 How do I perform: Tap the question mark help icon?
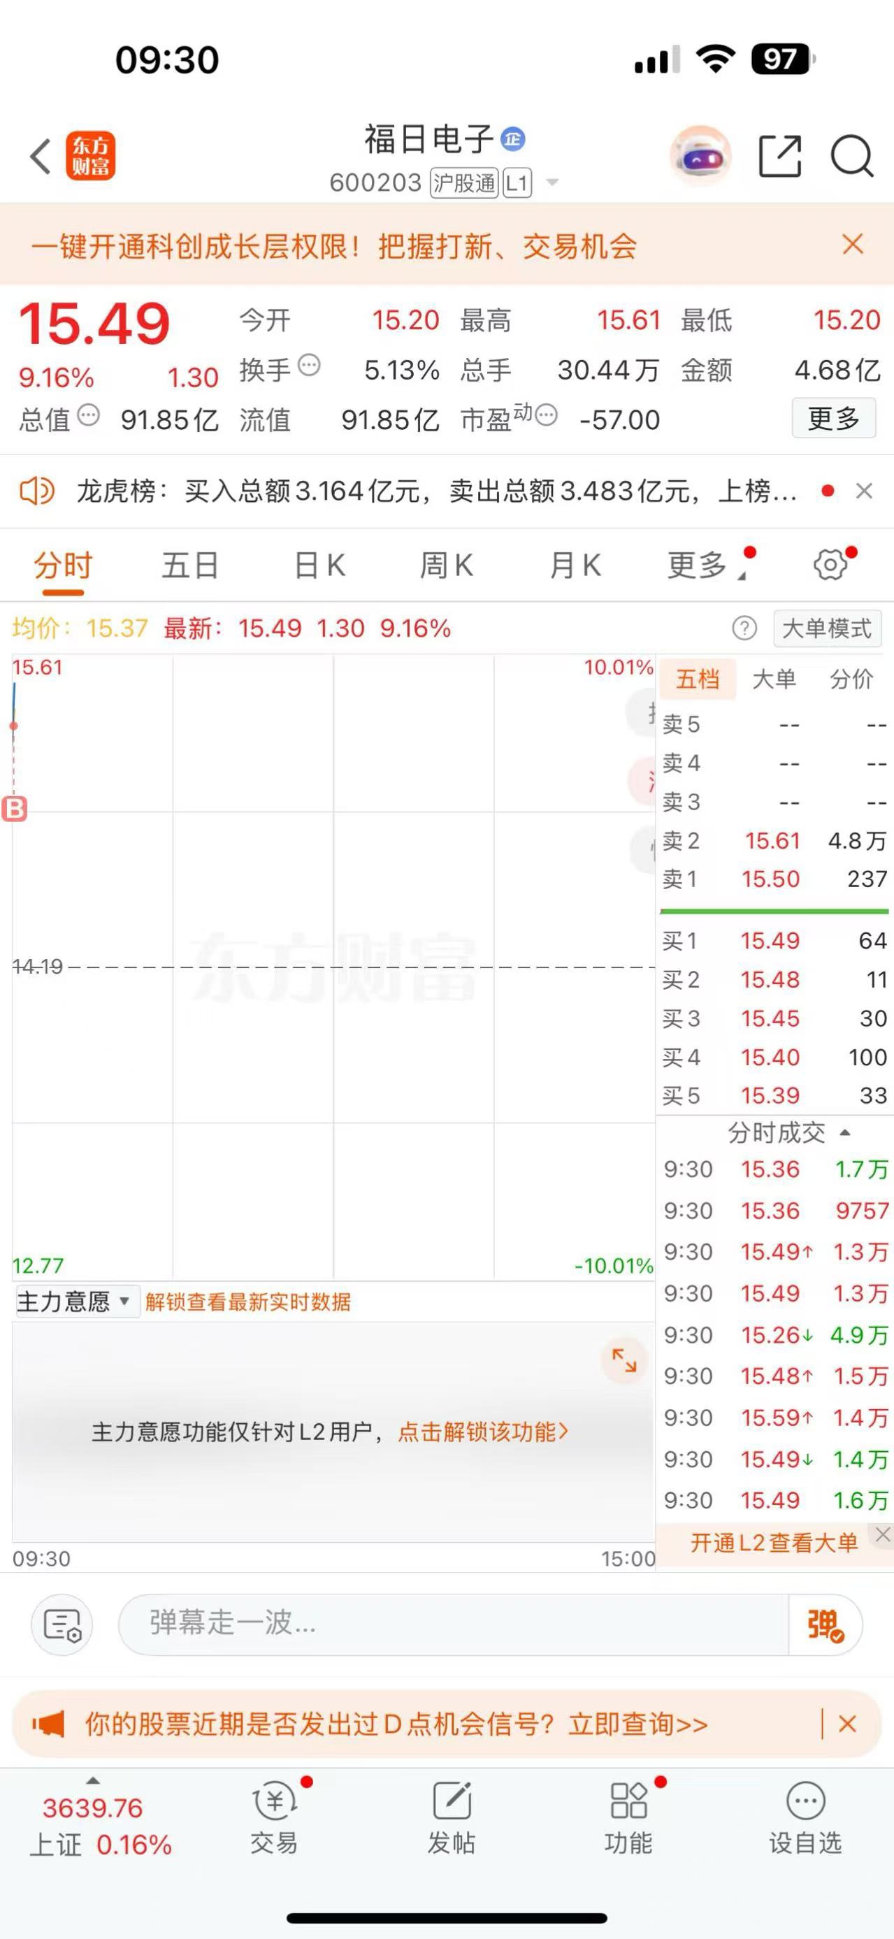pyautogui.click(x=744, y=628)
